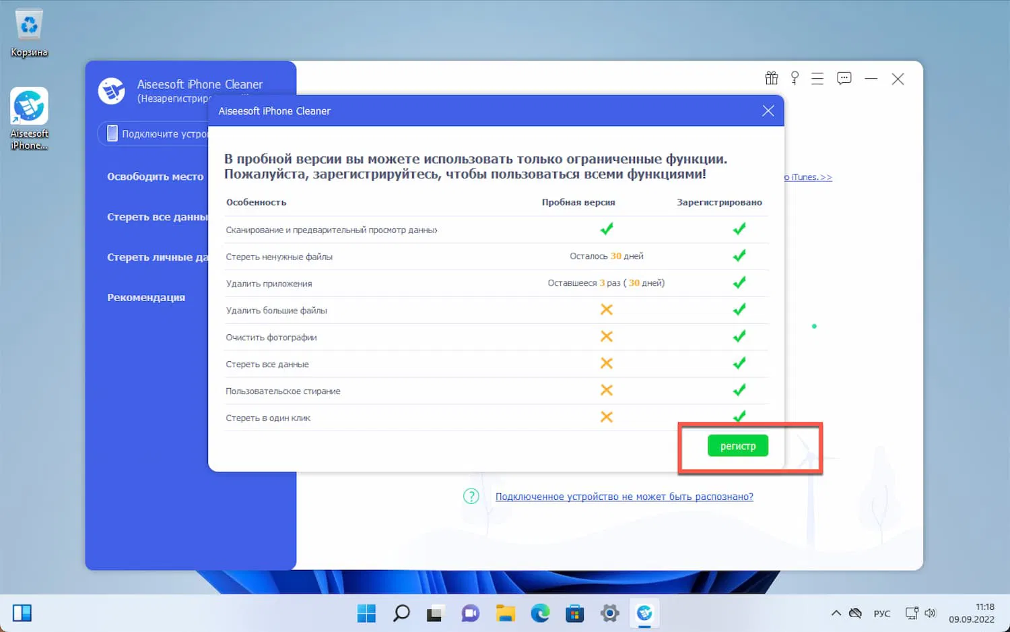Click the Aiseesoft iPhone Cleaner taskbar icon
This screenshot has height=632, width=1010.
coord(644,613)
